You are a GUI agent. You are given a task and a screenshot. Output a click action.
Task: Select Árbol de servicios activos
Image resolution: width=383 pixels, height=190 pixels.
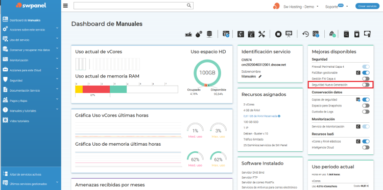26,174
